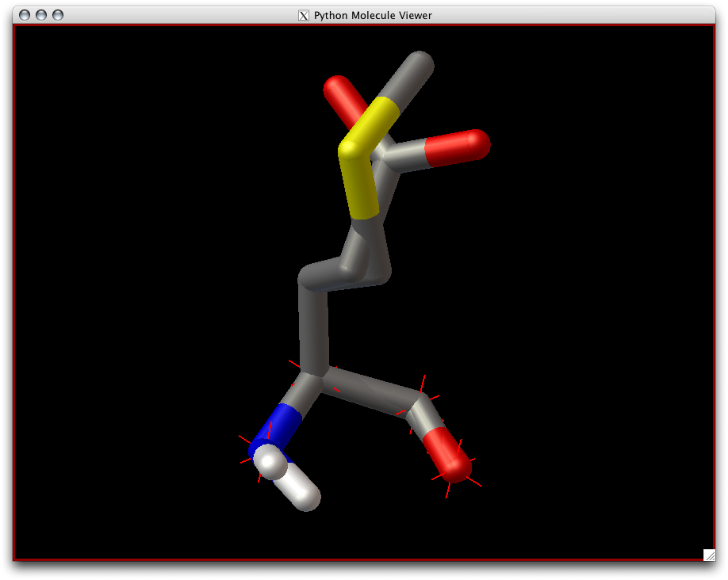Click the X application icon in the title bar

(x=302, y=14)
